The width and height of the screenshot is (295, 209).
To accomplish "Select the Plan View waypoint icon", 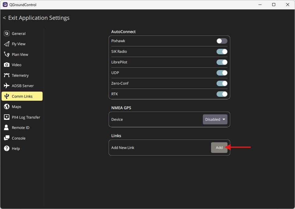I will point(7,54).
